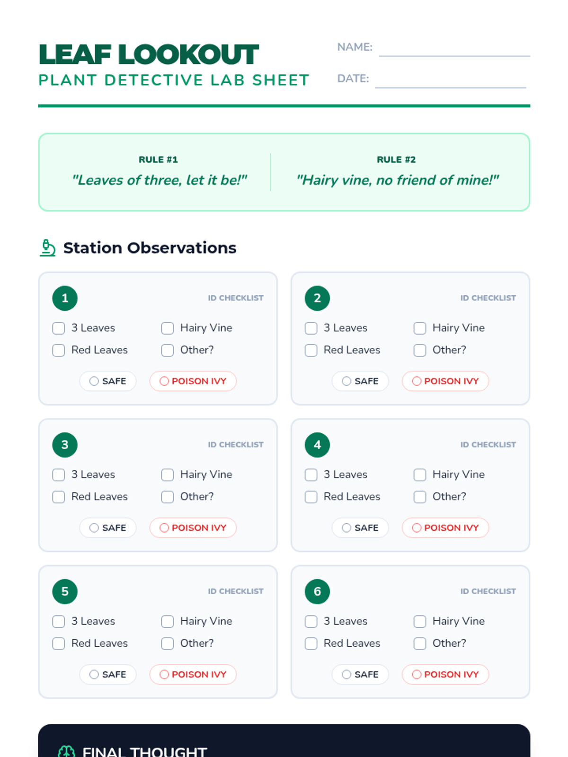
Task: Mark station 1 as Safe
Action: pyautogui.click(x=108, y=381)
